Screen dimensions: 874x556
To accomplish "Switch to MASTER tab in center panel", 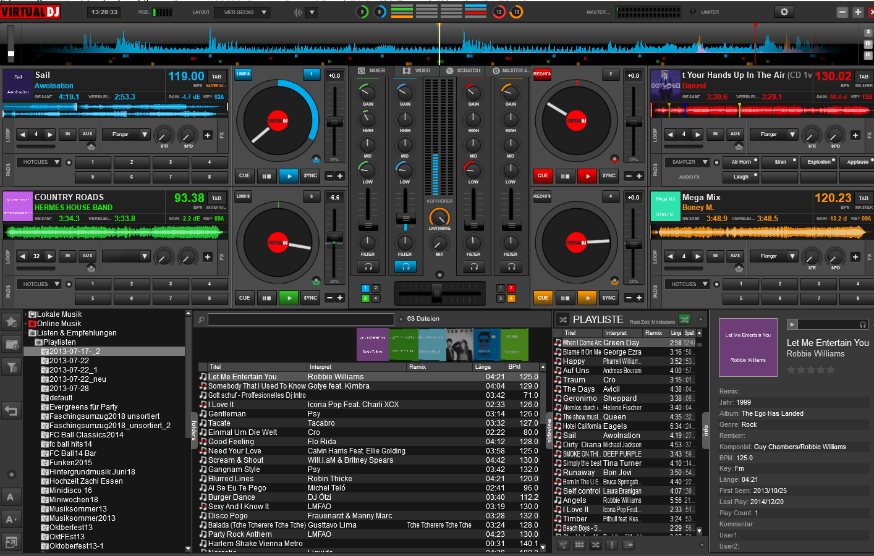I will (511, 71).
